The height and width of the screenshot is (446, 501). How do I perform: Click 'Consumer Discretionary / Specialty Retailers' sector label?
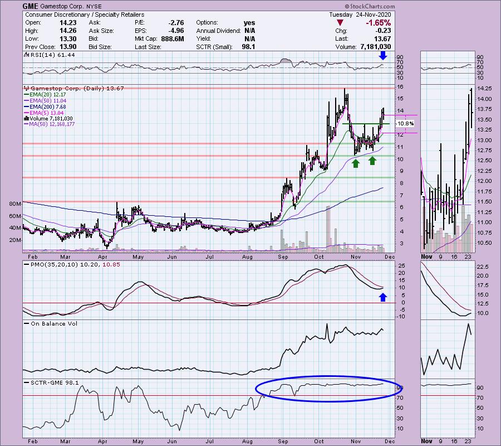pos(85,14)
